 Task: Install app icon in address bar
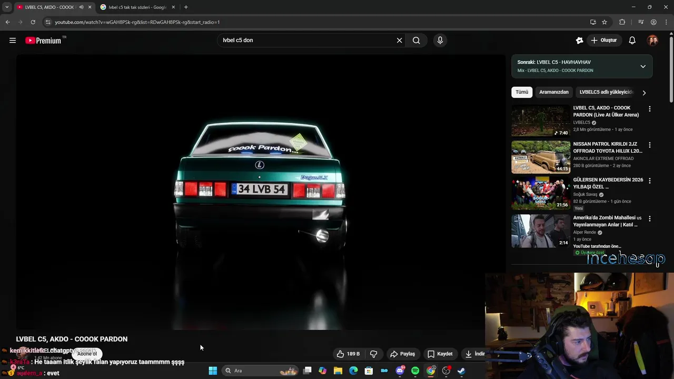click(593, 22)
